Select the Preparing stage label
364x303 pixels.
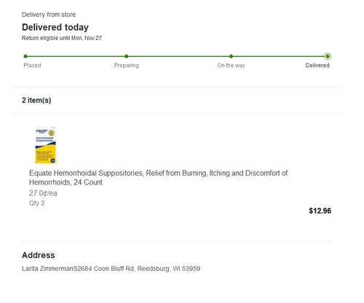tap(127, 66)
